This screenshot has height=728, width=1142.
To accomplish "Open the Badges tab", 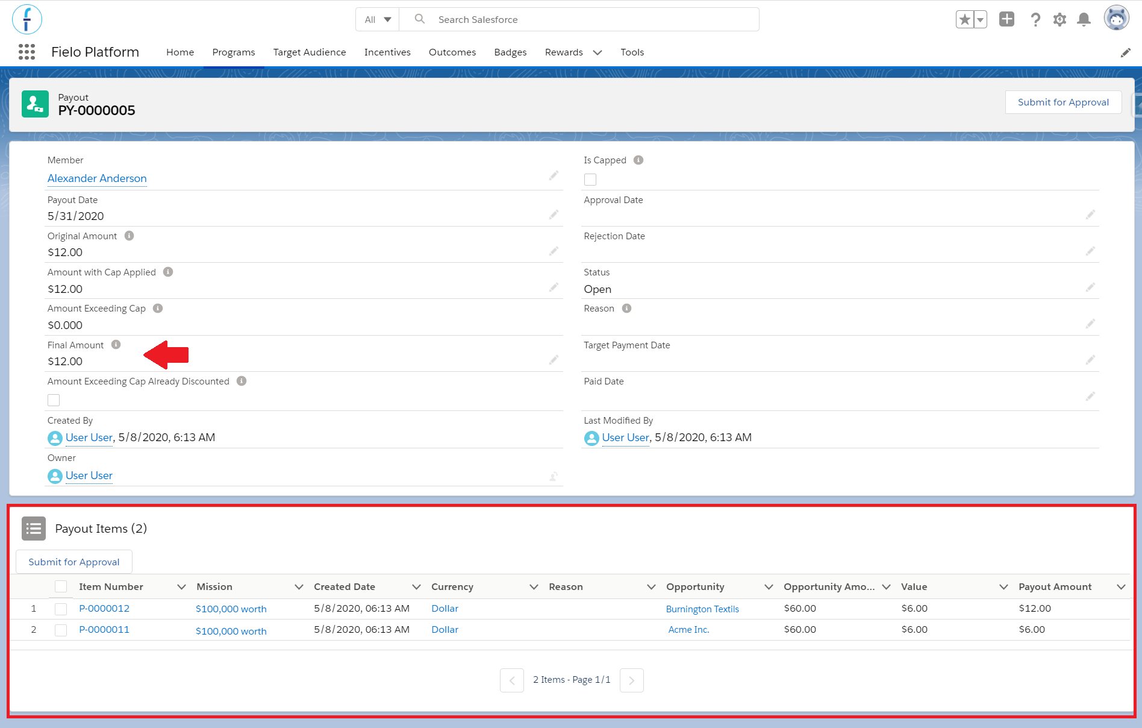I will point(510,52).
